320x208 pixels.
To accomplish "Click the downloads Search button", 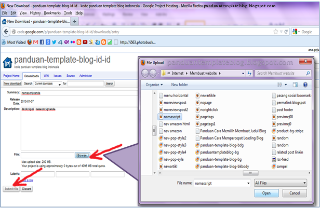I will [x=110, y=84].
